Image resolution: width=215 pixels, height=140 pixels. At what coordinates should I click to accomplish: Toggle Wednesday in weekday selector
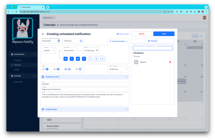[78, 59]
